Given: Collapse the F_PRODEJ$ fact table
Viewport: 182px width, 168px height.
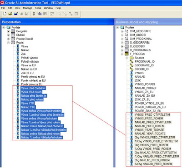Looking at the screenshot, I should coord(122,54).
